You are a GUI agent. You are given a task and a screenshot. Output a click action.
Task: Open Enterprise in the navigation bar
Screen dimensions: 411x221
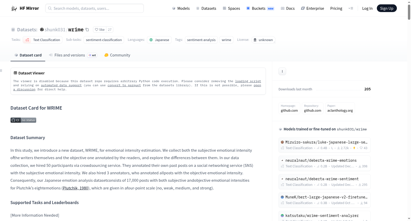(313, 8)
